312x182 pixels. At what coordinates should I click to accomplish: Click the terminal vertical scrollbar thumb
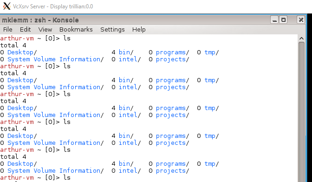(x=301, y=112)
